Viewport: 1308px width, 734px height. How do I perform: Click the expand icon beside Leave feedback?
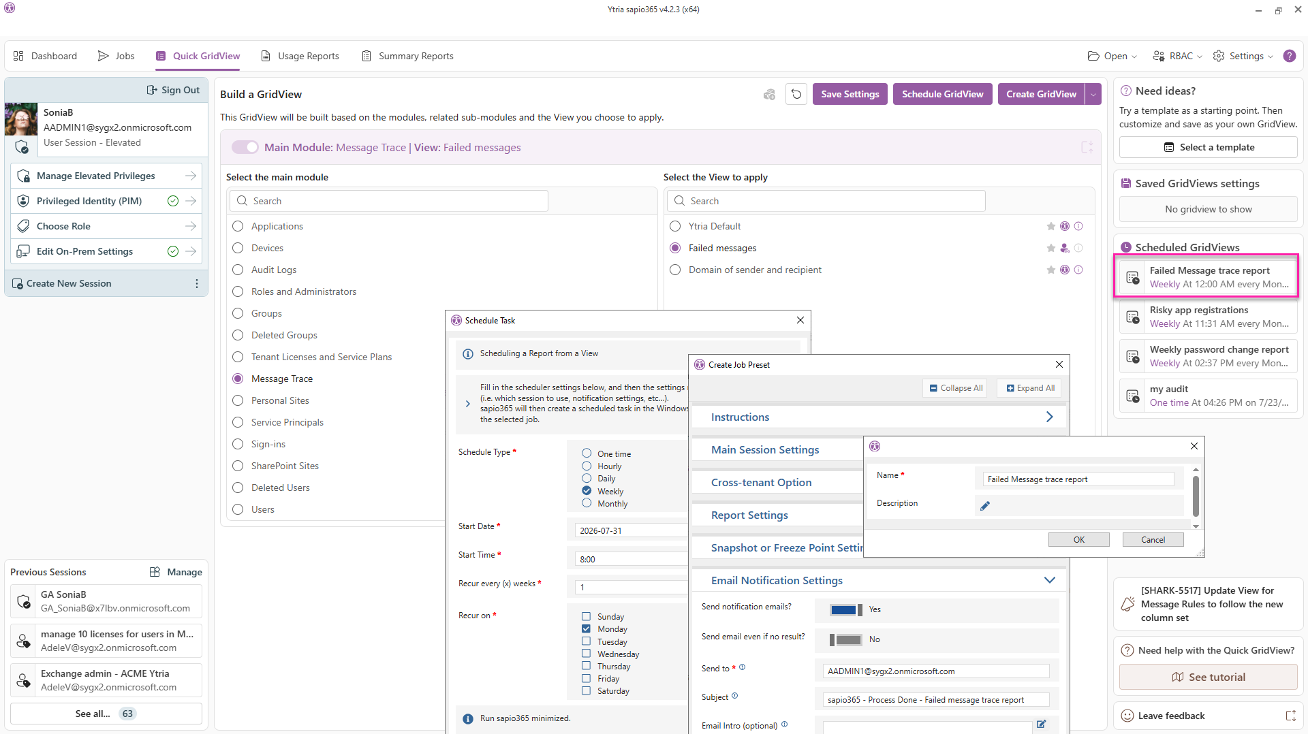(x=1290, y=716)
